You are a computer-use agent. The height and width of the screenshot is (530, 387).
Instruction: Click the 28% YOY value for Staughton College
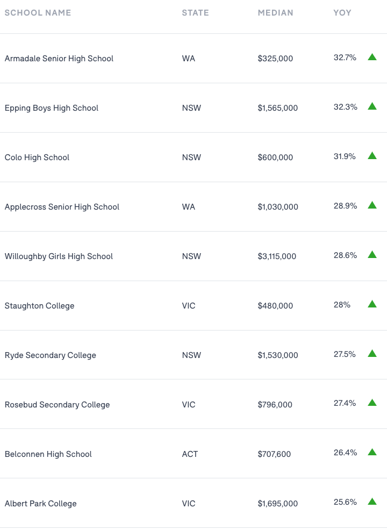(x=342, y=305)
